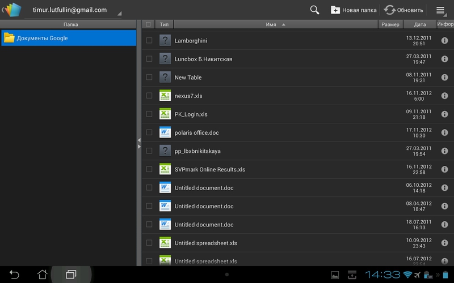
Task: Click SVPmark Online Results spreadsheet icon
Action: 165,169
